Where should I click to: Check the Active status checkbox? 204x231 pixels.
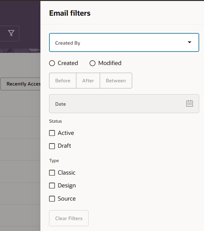point(52,133)
